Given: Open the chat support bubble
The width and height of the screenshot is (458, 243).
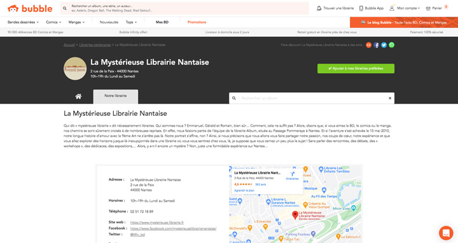Looking at the screenshot, I should [x=446, y=233].
